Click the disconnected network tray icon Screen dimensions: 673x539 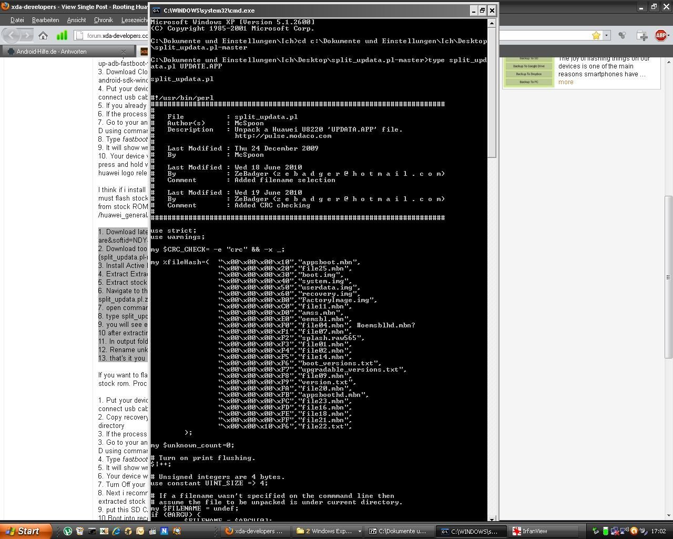(x=615, y=531)
